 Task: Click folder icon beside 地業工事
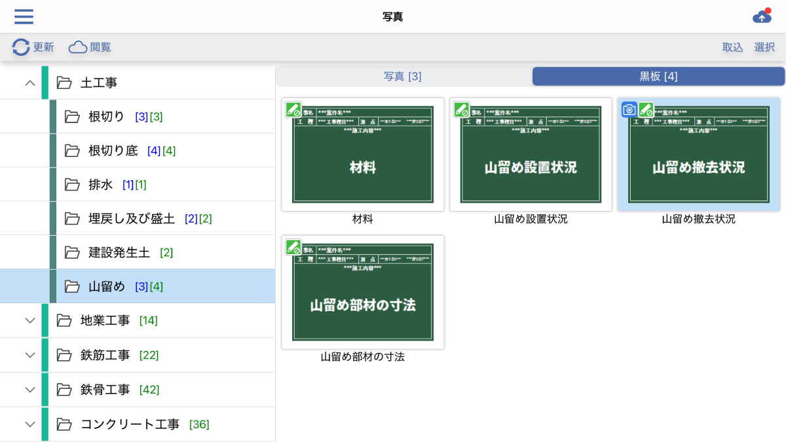coord(64,320)
